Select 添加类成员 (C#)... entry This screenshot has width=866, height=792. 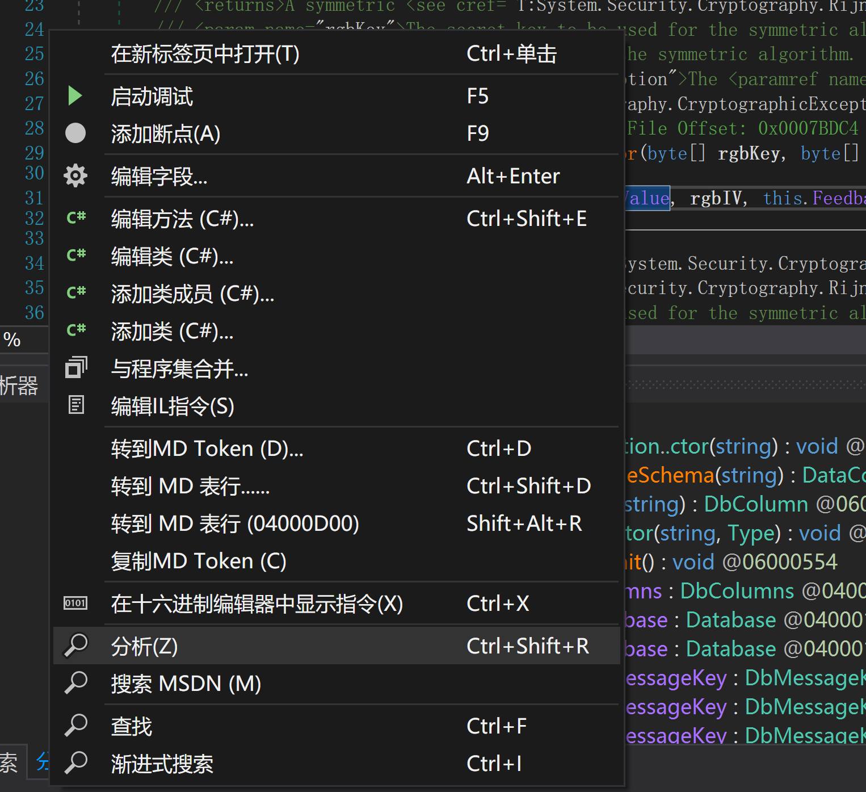pyautogui.click(x=337, y=294)
